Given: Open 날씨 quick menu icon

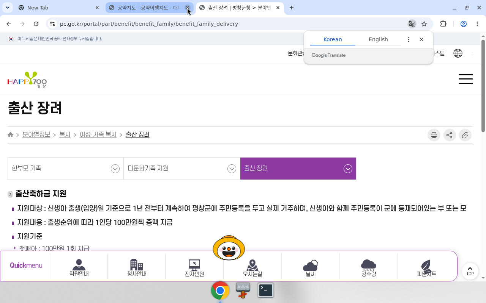Looking at the screenshot, I should click(x=311, y=268).
